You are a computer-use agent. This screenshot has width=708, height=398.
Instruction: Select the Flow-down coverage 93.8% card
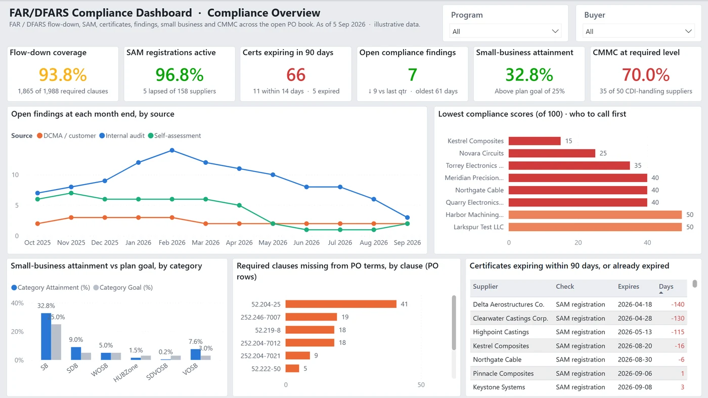63,74
